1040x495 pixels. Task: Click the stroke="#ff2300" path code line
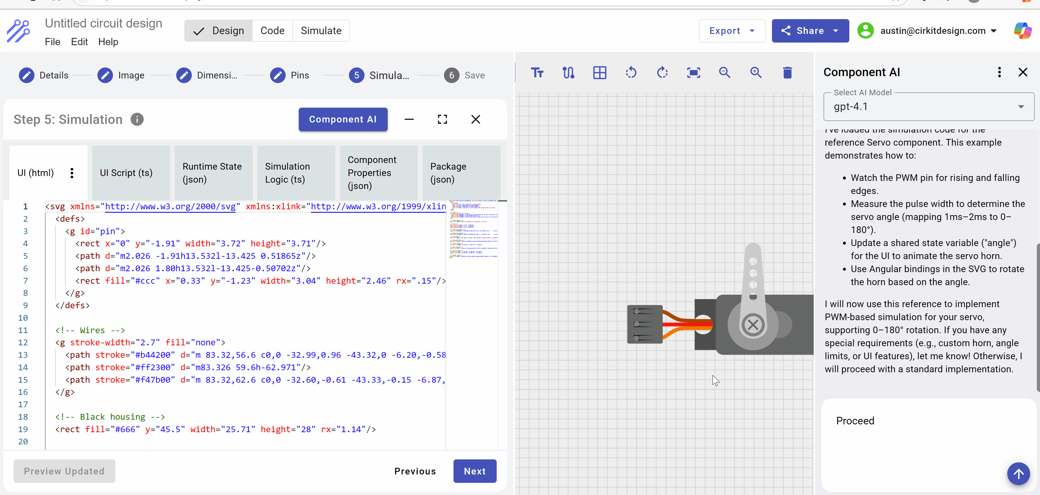188,368
